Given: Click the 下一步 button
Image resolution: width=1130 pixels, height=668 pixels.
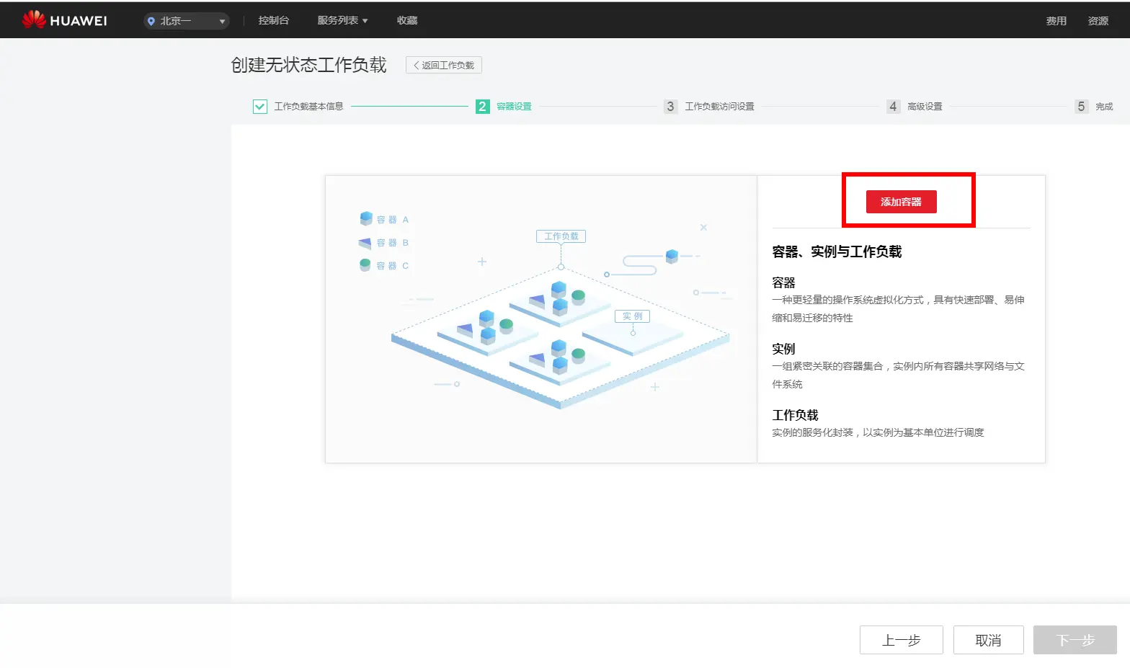Looking at the screenshot, I should (x=1075, y=640).
